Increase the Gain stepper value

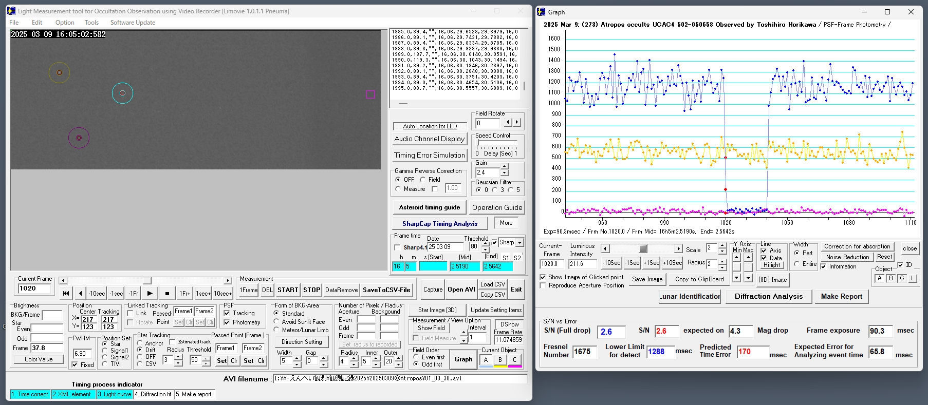tap(505, 167)
